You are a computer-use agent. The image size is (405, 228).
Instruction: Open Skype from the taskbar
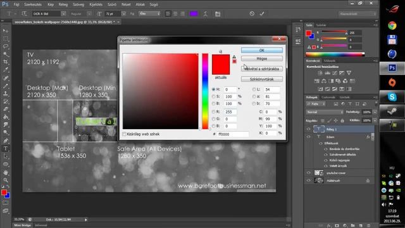point(392,97)
